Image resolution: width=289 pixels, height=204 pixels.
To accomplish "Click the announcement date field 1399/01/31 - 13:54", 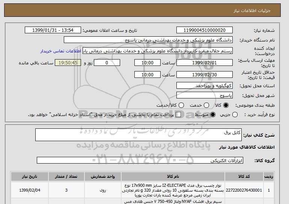I will (x=53, y=30).
